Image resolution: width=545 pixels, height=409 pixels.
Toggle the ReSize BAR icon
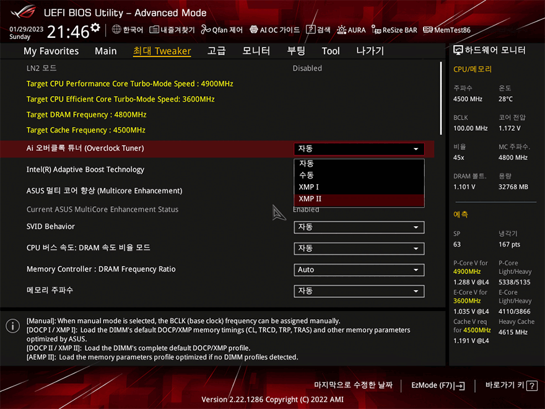click(376, 30)
